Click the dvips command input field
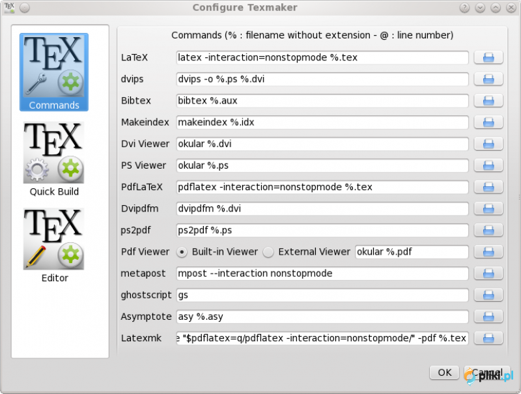This screenshot has width=521, height=394. click(322, 79)
